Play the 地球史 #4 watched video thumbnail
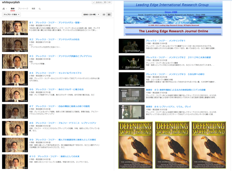 point(131,112)
